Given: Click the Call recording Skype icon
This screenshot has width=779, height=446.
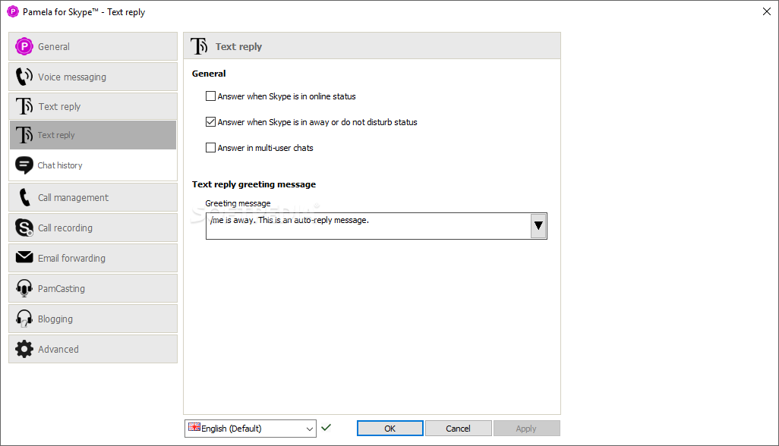Looking at the screenshot, I should 24,228.
